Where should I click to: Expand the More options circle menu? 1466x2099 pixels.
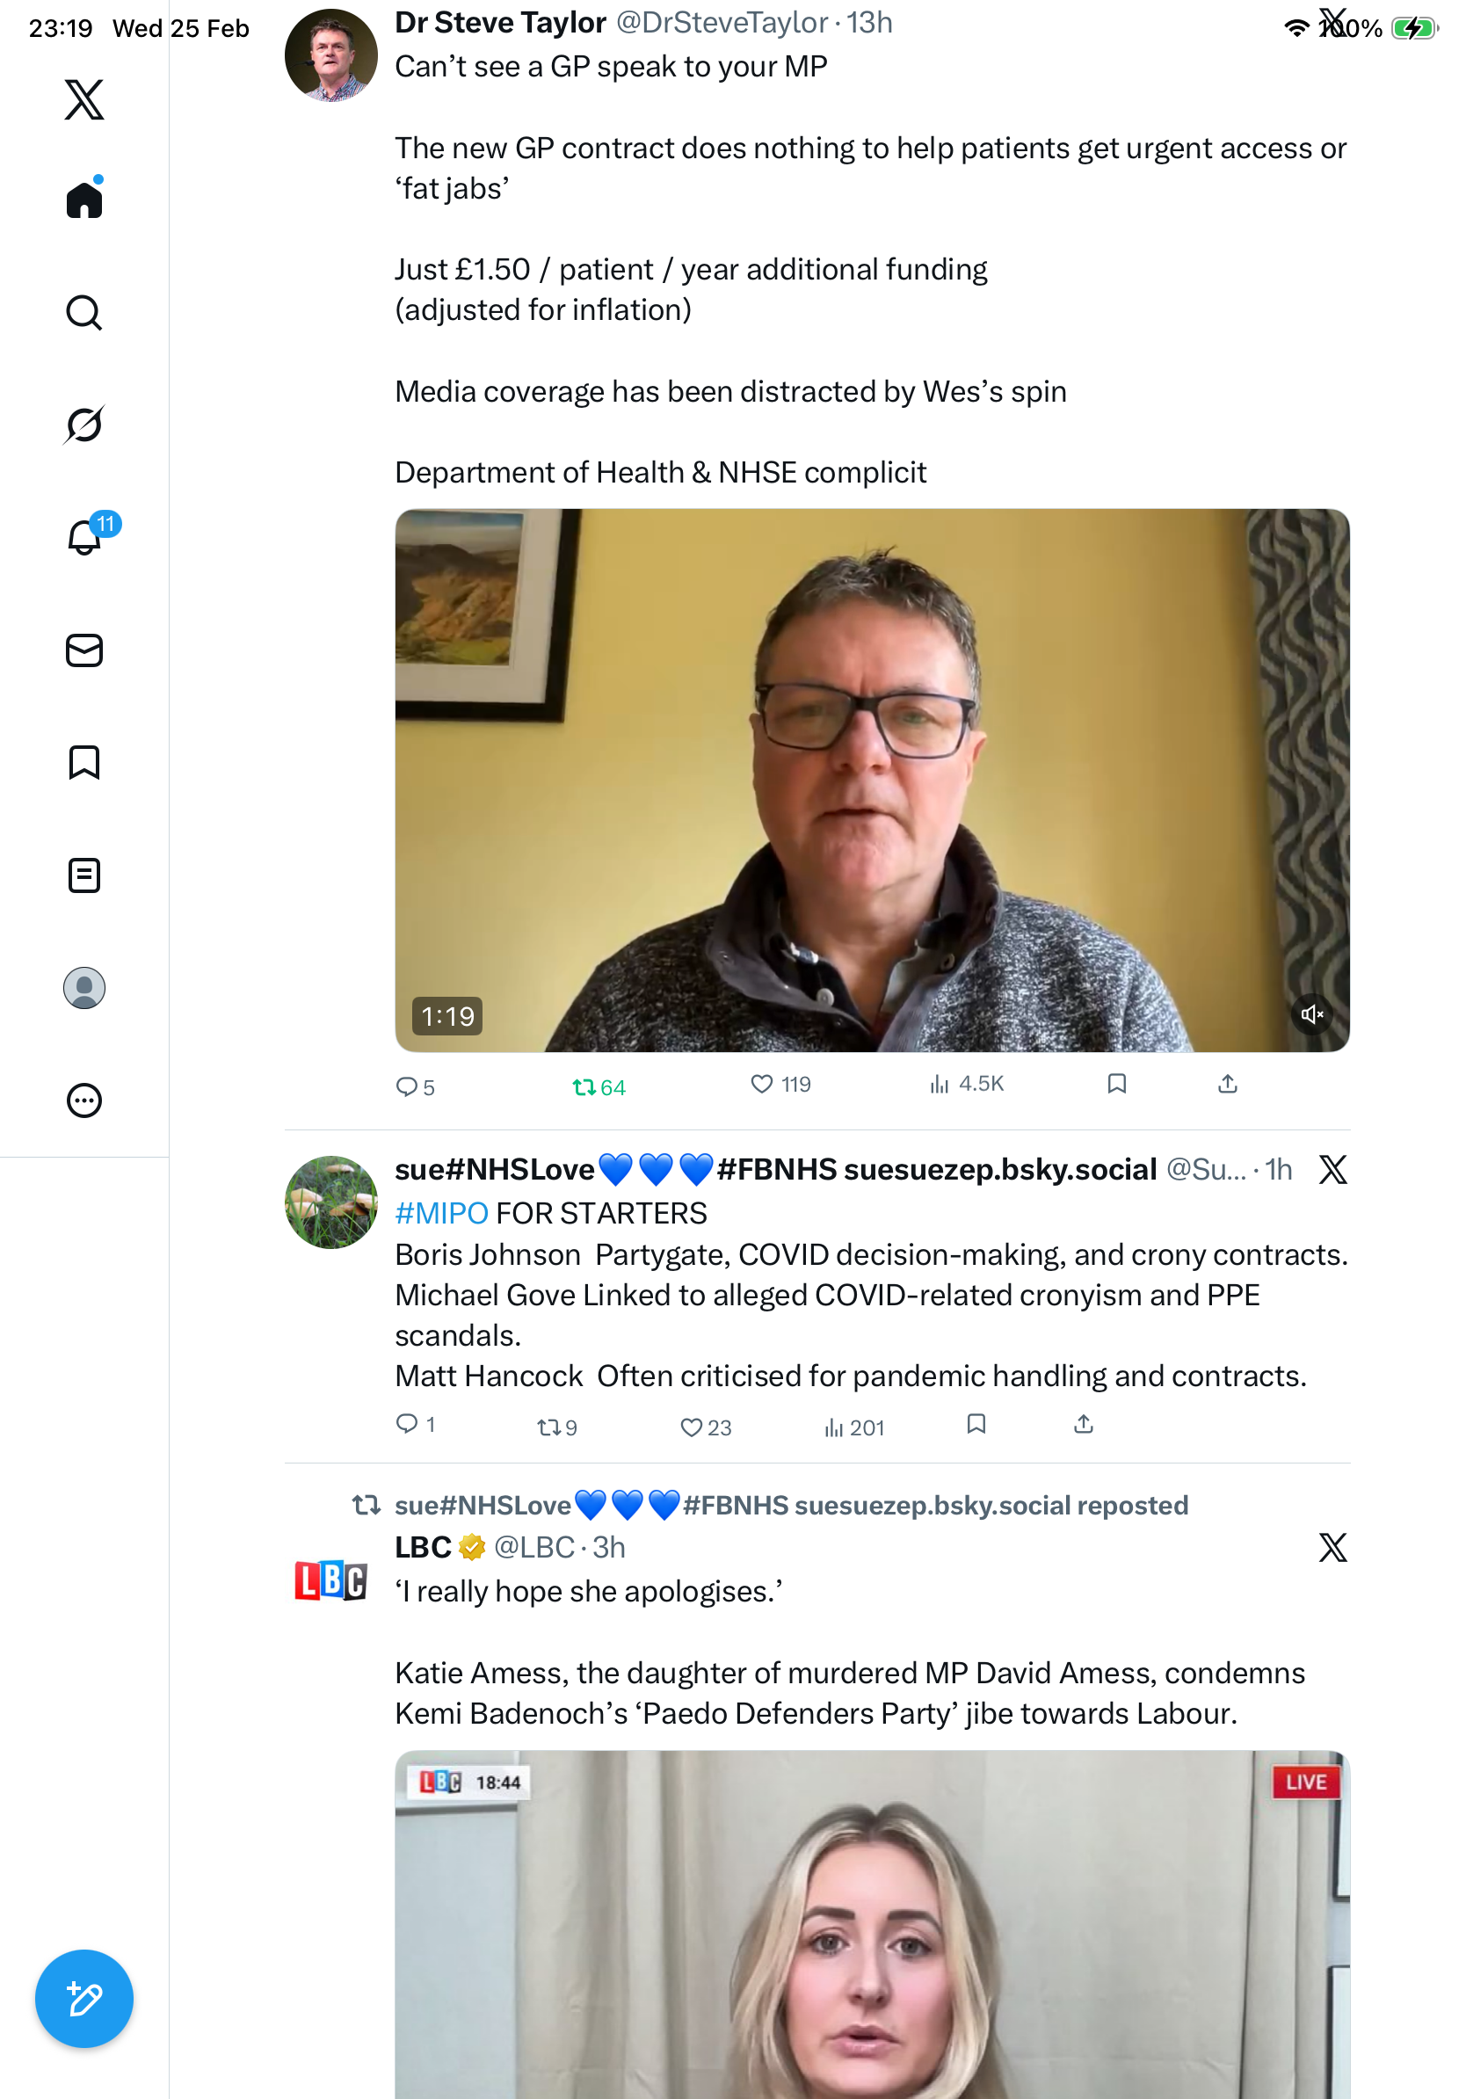pyautogui.click(x=84, y=1100)
